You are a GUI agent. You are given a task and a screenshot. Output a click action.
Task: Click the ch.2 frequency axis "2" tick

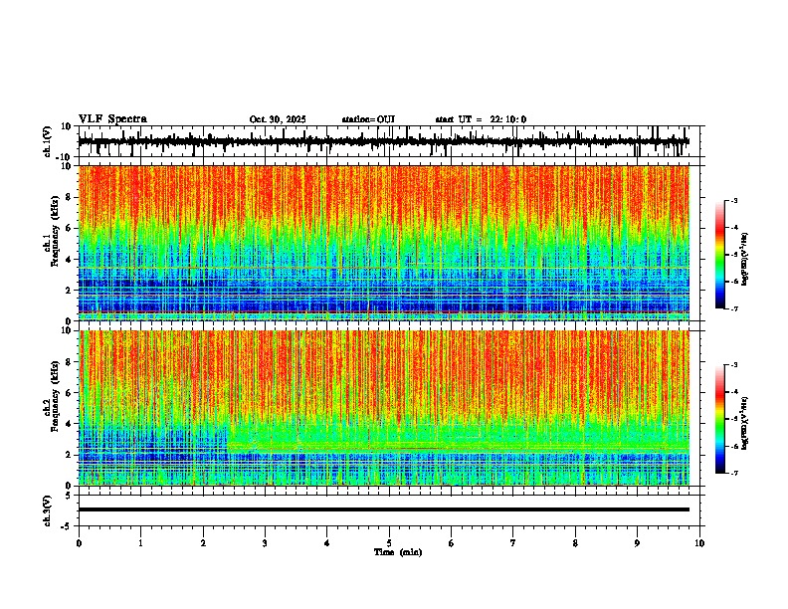[x=70, y=455]
